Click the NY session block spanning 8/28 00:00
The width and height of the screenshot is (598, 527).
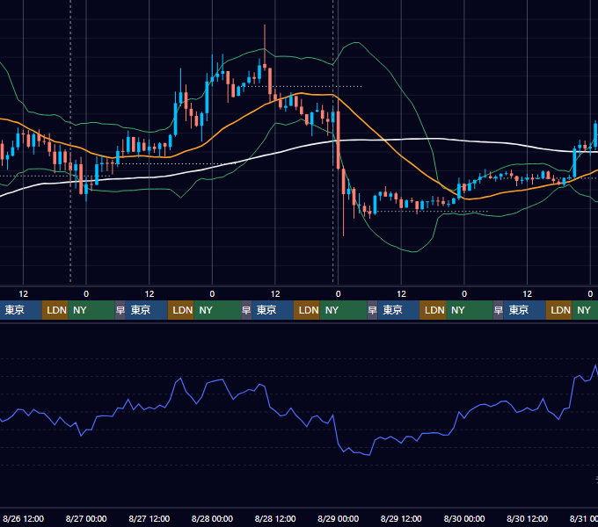click(x=217, y=310)
